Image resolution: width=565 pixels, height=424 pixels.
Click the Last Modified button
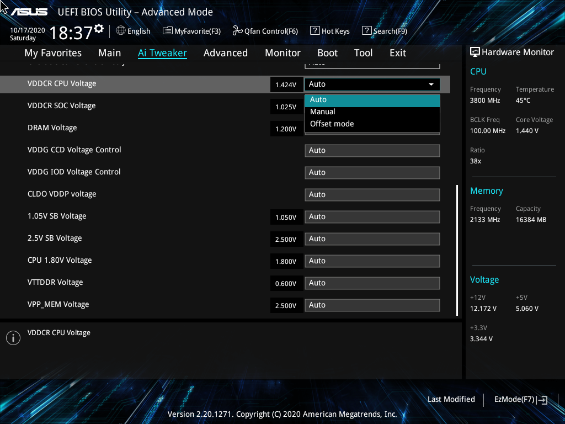451,400
